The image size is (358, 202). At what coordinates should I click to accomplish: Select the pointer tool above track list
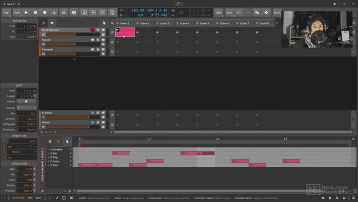[104, 23]
